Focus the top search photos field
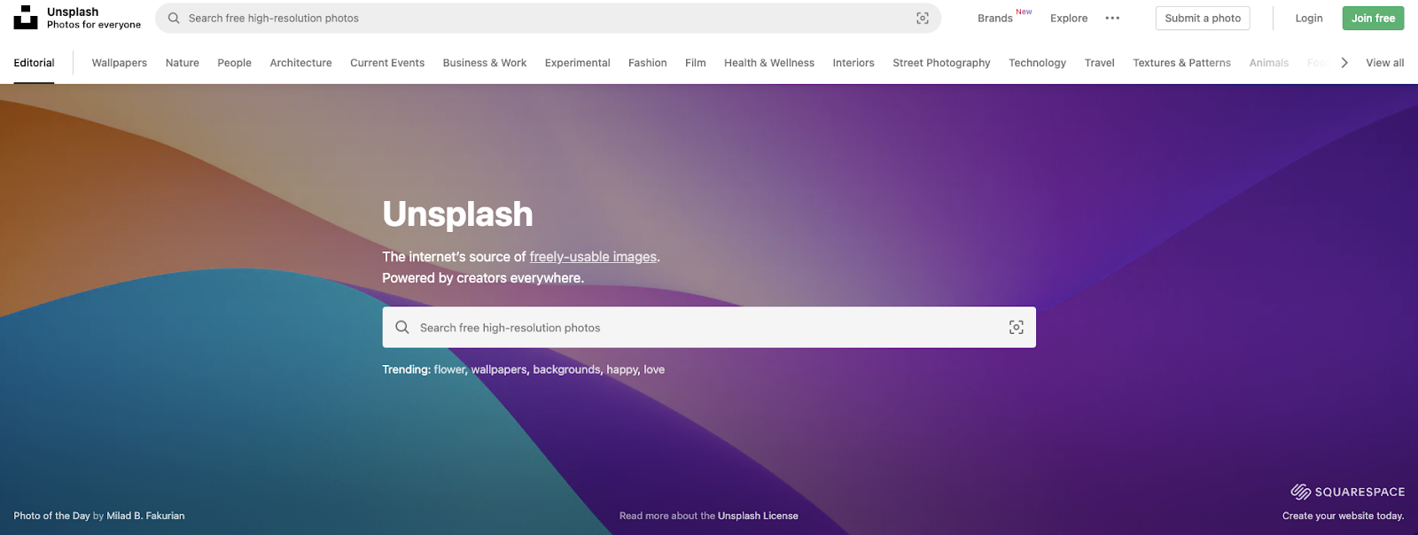Image resolution: width=1418 pixels, height=535 pixels. 548,18
